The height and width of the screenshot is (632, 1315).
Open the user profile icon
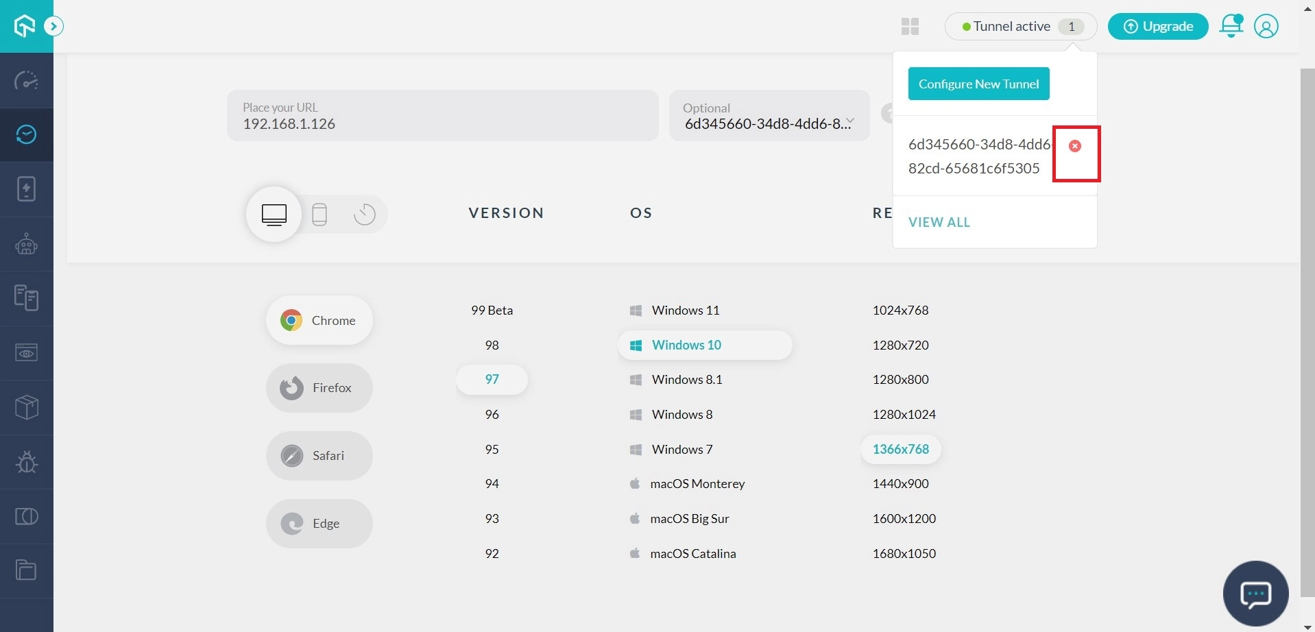pos(1266,26)
